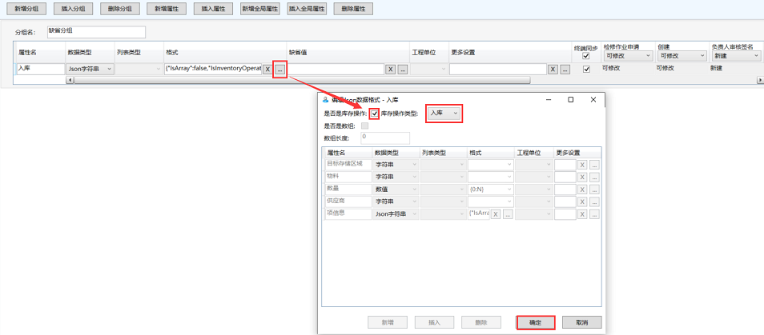Viewport: 764px width, 335px height.
Task: Click the 新增分组 toolbar button
Action: pos(27,8)
